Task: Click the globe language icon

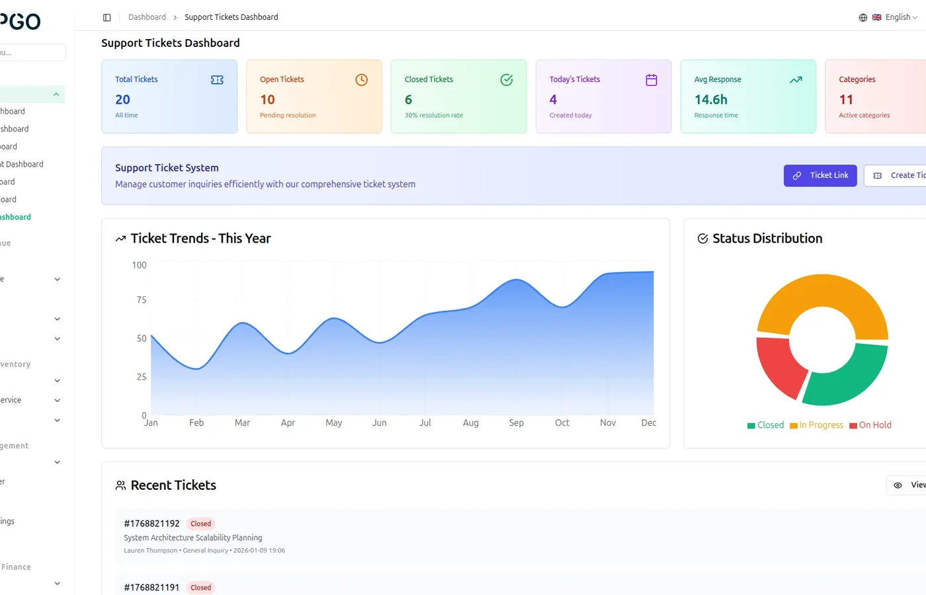Action: 863,17
